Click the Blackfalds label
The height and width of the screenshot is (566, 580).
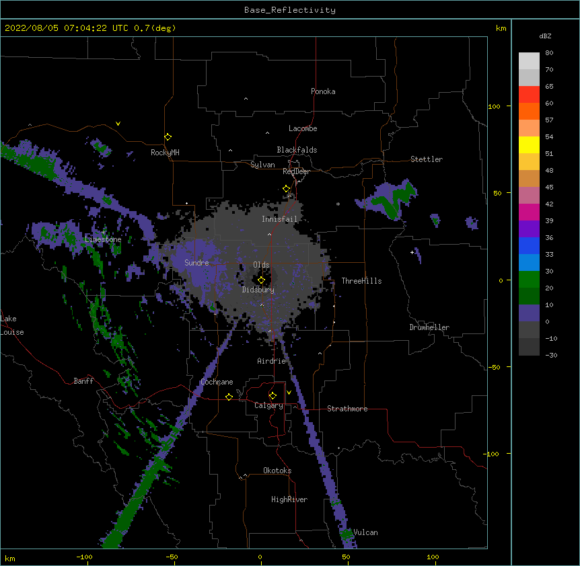(x=297, y=150)
